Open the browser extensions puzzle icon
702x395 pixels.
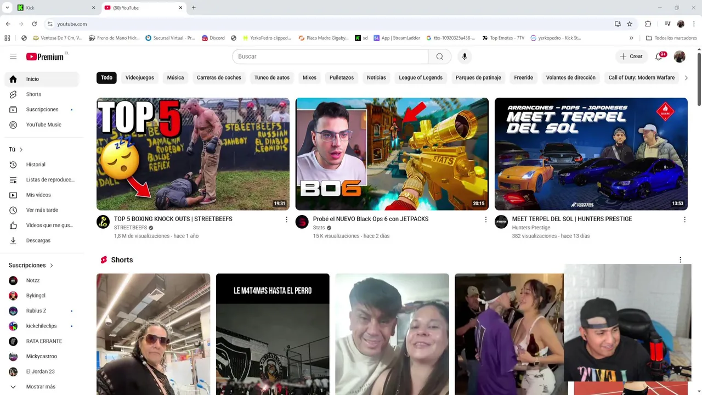(x=648, y=24)
